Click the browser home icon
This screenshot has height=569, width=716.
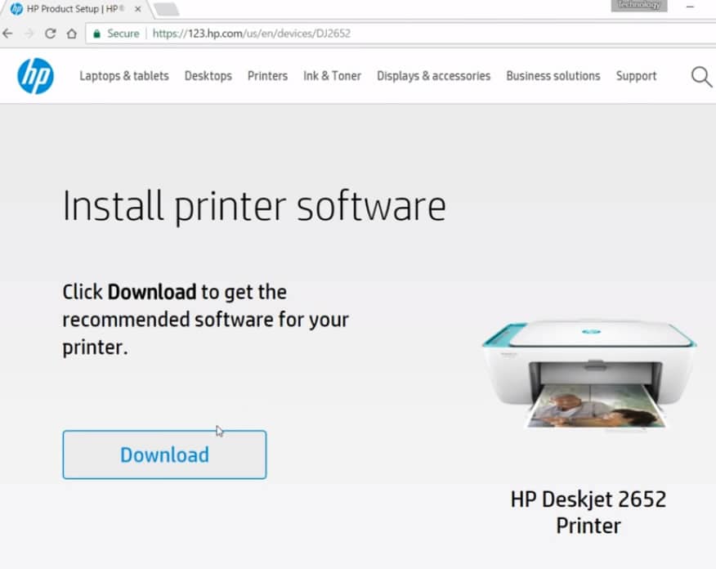point(69,34)
